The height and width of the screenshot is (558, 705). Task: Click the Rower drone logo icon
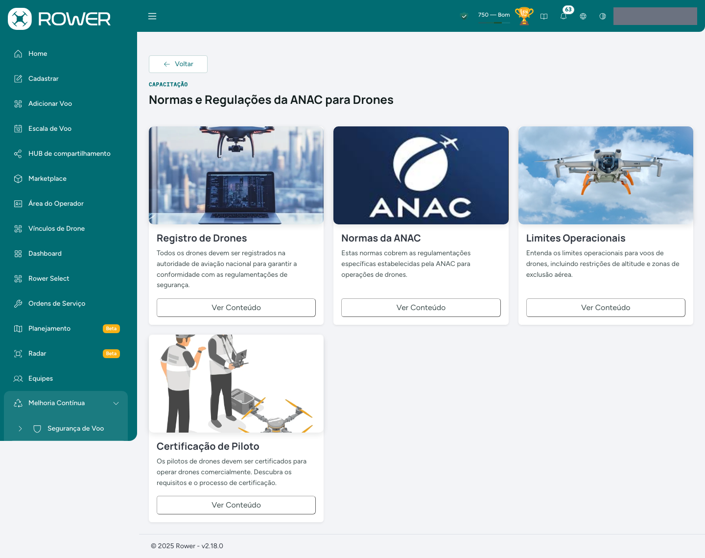click(x=20, y=19)
